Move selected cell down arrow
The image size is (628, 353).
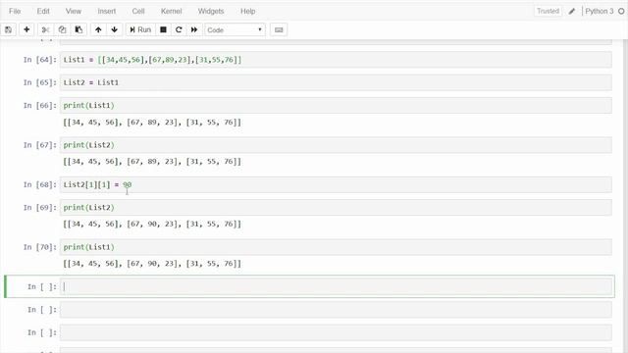click(115, 30)
